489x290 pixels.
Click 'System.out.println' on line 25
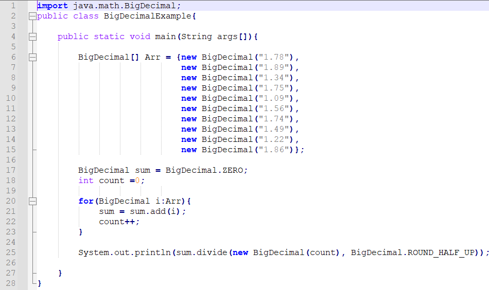coord(125,252)
